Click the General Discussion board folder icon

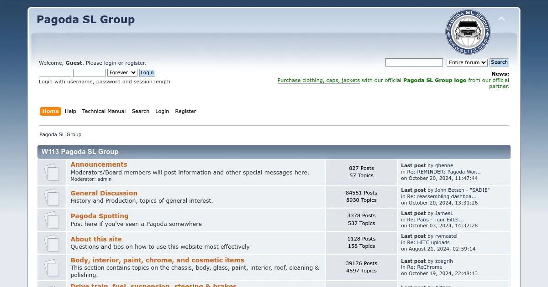[52, 197]
